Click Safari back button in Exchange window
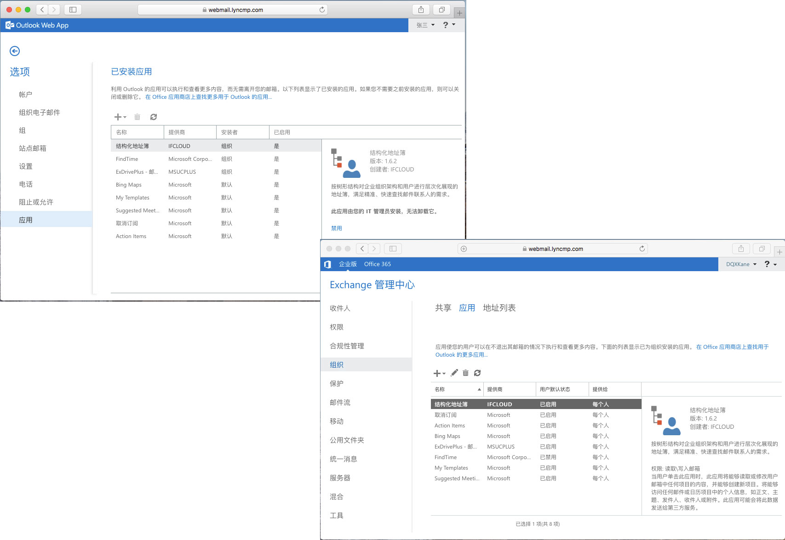 tap(362, 249)
